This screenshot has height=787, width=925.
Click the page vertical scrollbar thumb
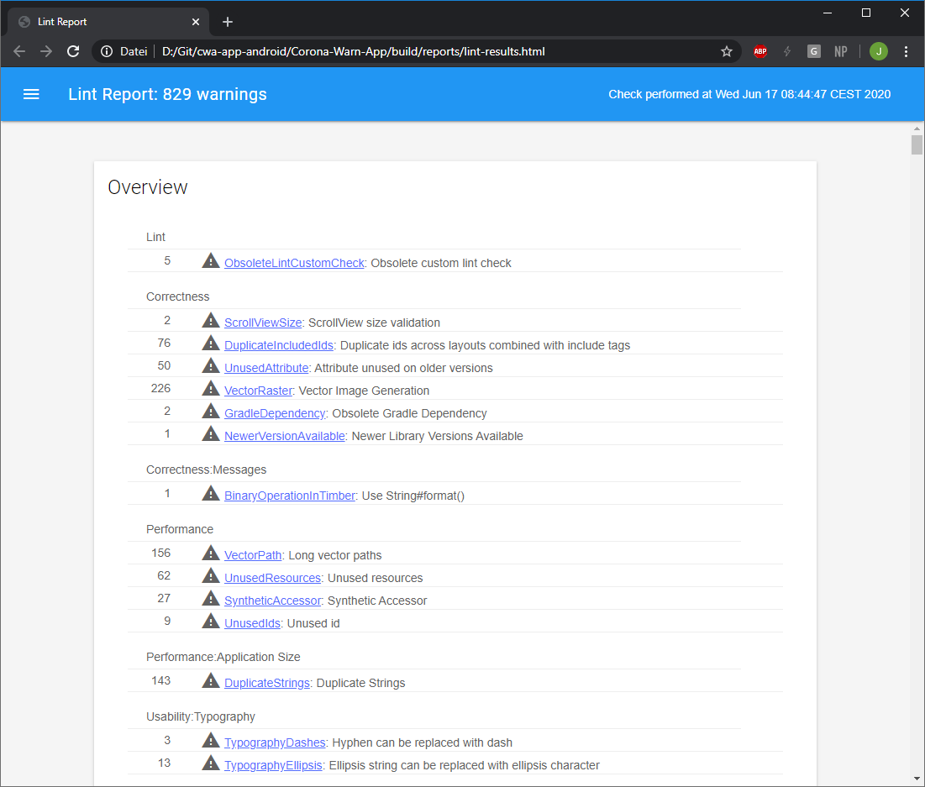(916, 145)
